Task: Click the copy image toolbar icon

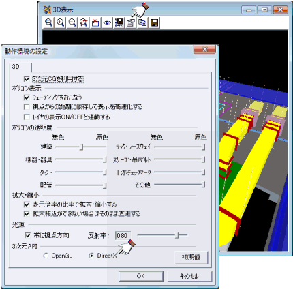Action: [x=142, y=22]
